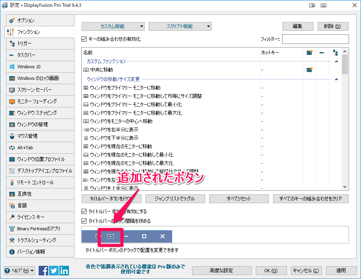Click the taskbar dash column header icon
The width and height of the screenshot is (361, 279).
pos(322,53)
